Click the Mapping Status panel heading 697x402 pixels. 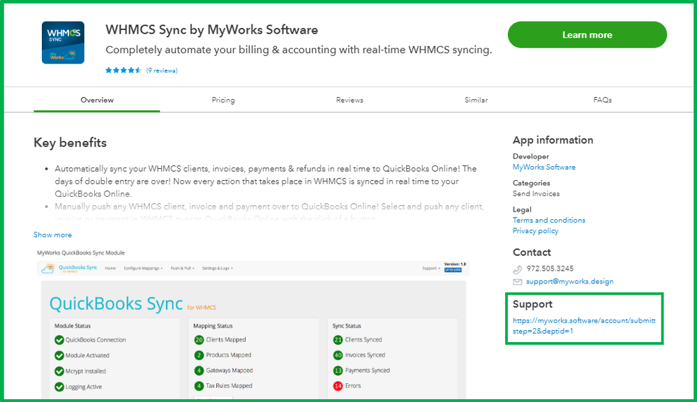(213, 326)
